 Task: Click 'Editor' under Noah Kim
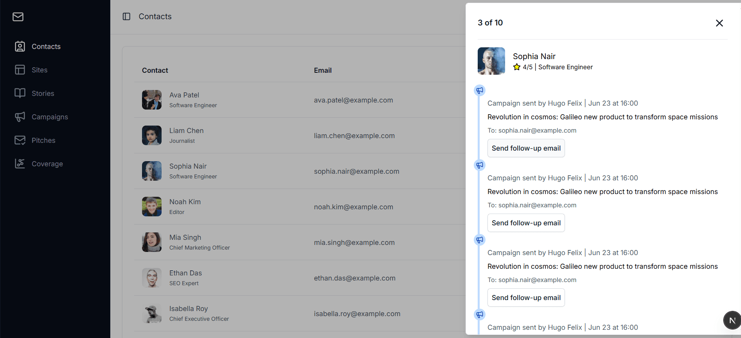pyautogui.click(x=177, y=212)
